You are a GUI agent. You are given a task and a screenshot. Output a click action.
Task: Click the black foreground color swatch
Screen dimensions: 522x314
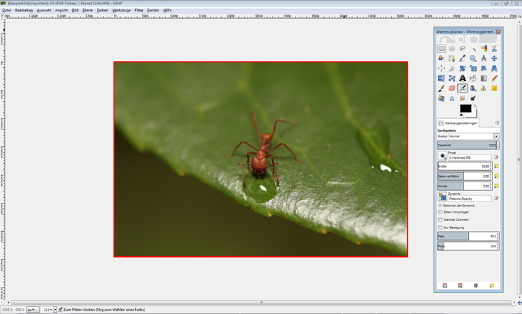click(x=465, y=109)
